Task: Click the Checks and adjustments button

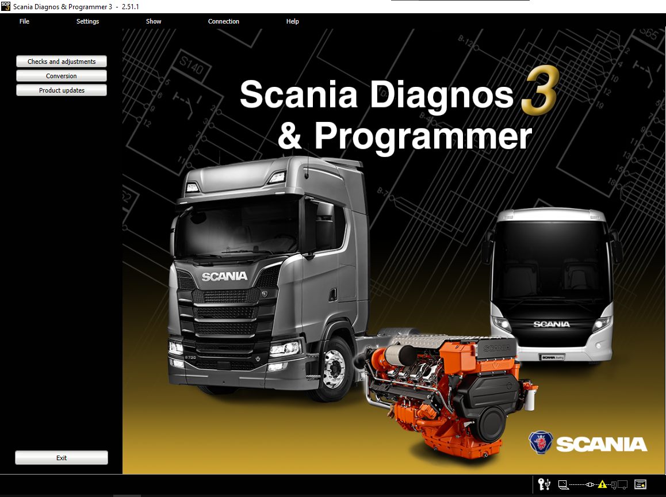Action: coord(62,62)
